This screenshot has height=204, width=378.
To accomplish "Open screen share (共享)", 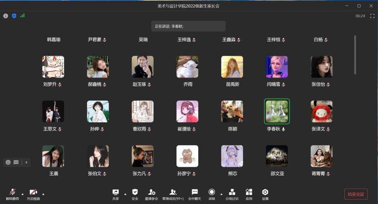I will click(116, 194).
